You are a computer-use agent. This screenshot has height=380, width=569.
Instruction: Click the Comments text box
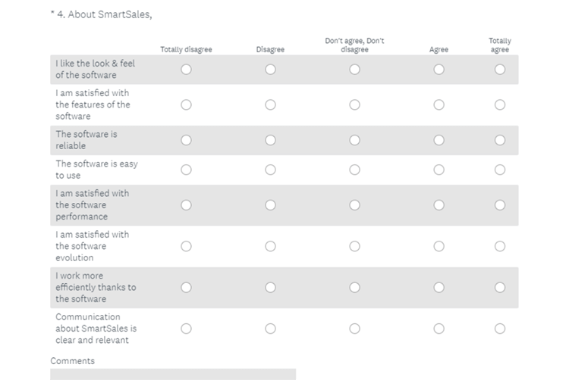(173, 375)
